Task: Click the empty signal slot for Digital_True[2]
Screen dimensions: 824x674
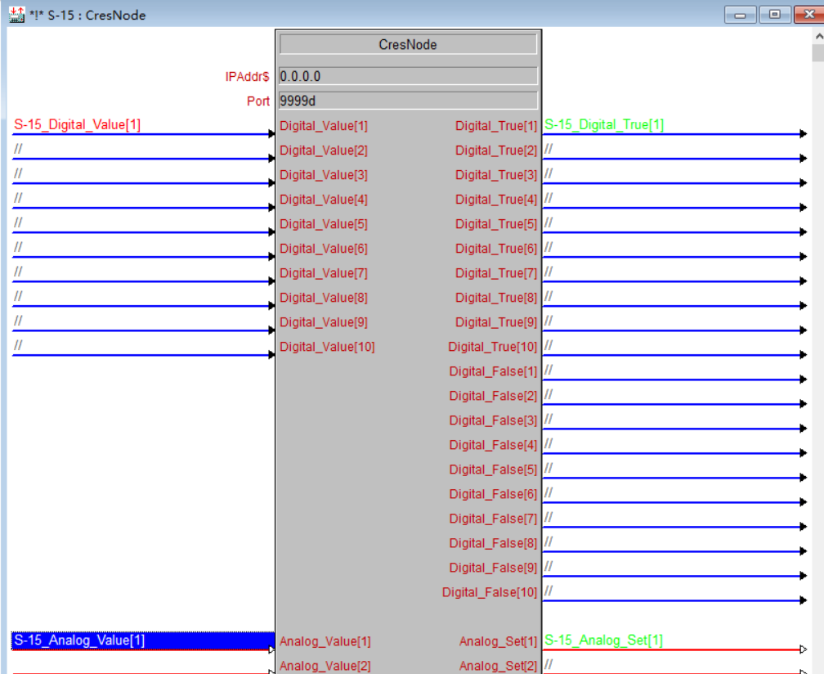Action: tap(674, 150)
